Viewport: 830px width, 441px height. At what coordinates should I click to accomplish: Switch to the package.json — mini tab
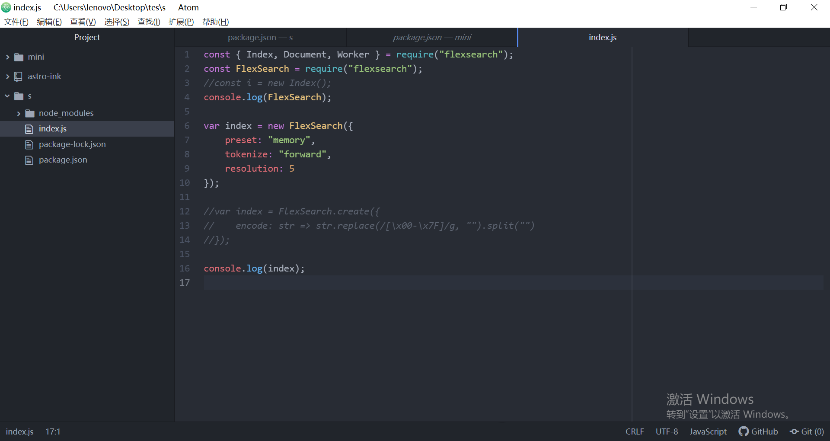coord(431,37)
